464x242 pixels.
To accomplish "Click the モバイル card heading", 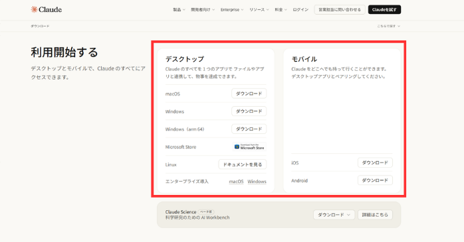I will 304,59.
